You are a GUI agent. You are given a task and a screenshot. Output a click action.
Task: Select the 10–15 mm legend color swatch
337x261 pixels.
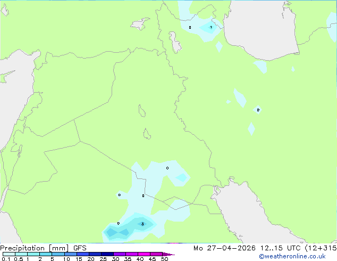70,254
